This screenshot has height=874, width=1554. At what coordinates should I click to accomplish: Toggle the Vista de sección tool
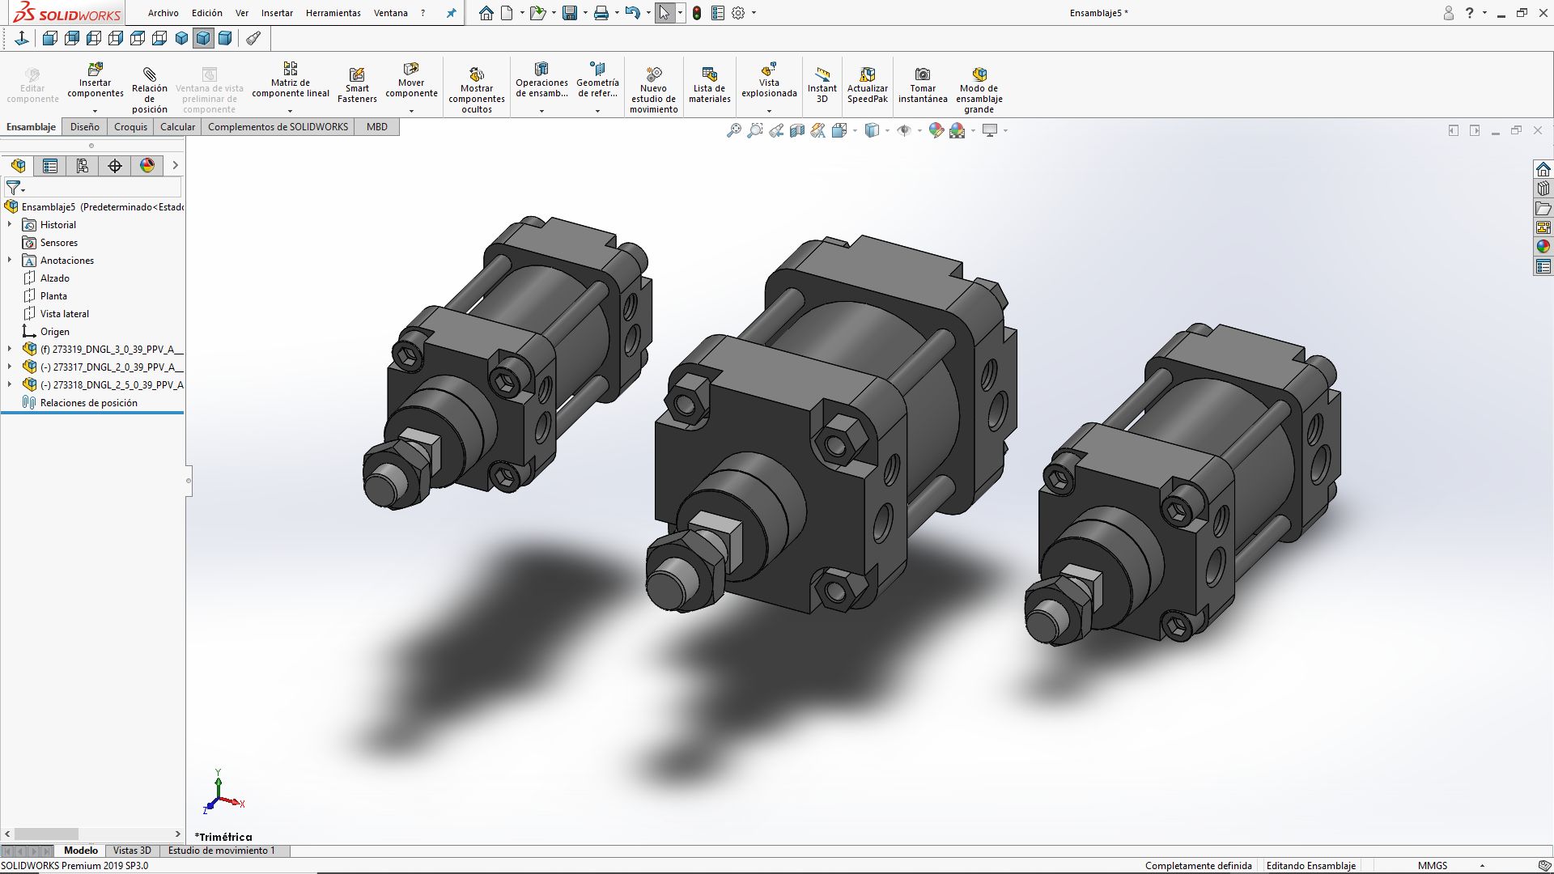pos(797,129)
